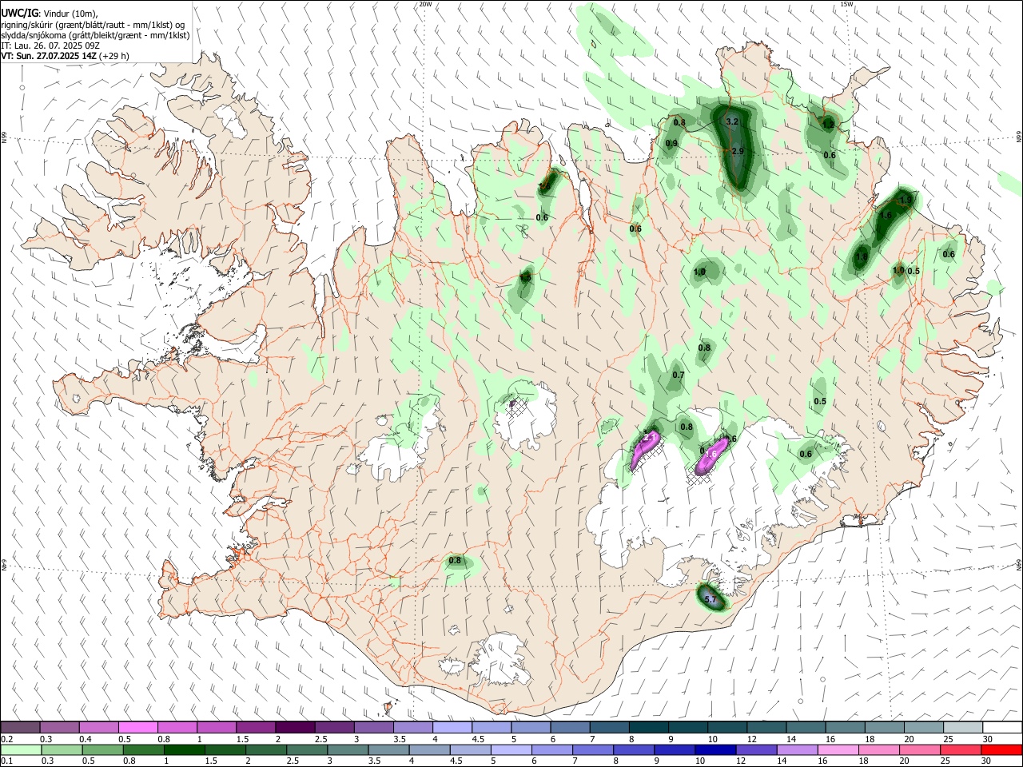Viewport: 1023px width, 767px height.
Task: Click the 'VT: Sun. 27.07.2025 14Z (+29 h)' valid time
Action: tap(65, 56)
